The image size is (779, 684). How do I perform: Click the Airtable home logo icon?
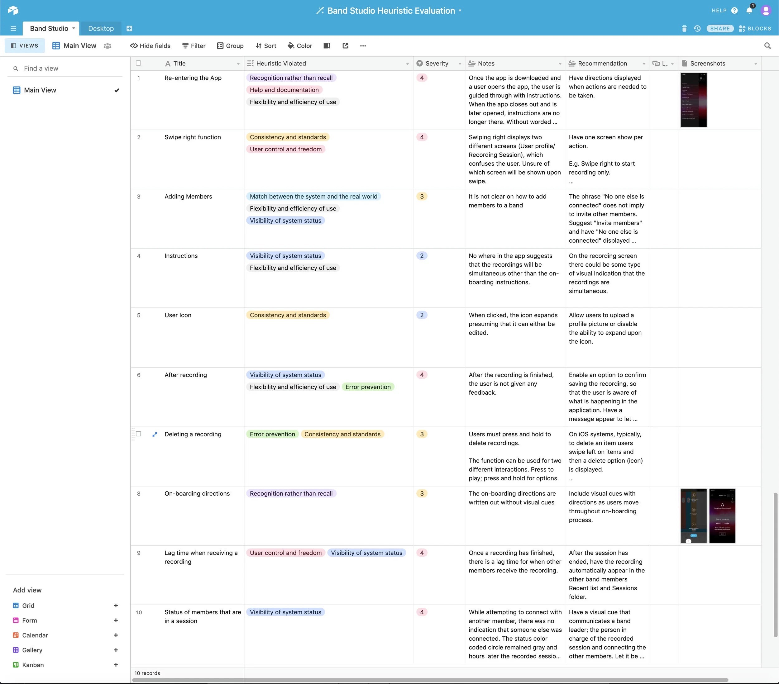click(13, 10)
